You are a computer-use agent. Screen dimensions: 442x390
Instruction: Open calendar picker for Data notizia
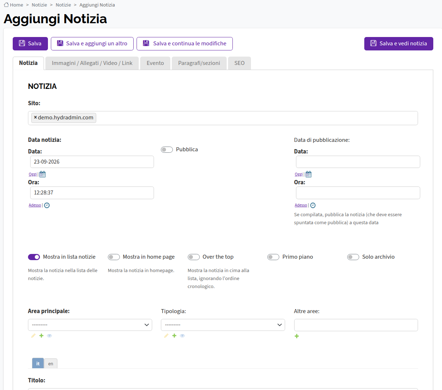[x=42, y=174]
